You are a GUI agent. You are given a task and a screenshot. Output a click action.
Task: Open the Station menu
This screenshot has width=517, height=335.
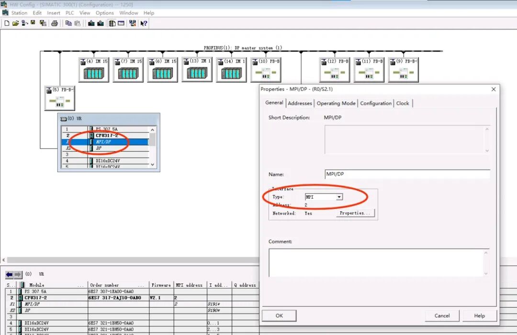coord(19,13)
